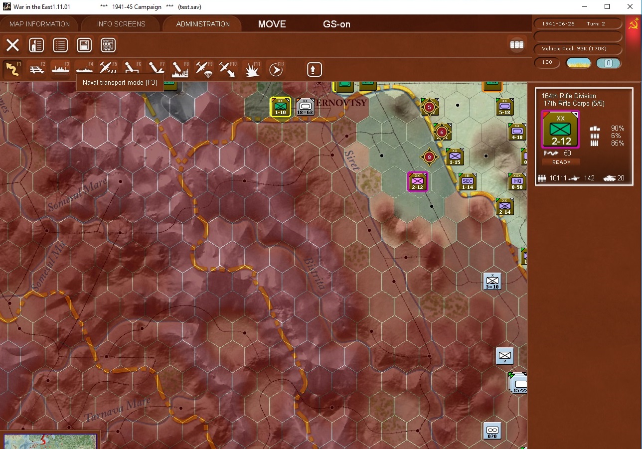Activate the F9 air drop parachute mode
This screenshot has height=449, width=642.
tap(204, 69)
